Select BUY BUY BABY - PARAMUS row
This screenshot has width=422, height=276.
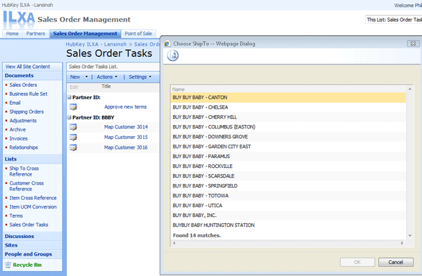tap(288, 157)
